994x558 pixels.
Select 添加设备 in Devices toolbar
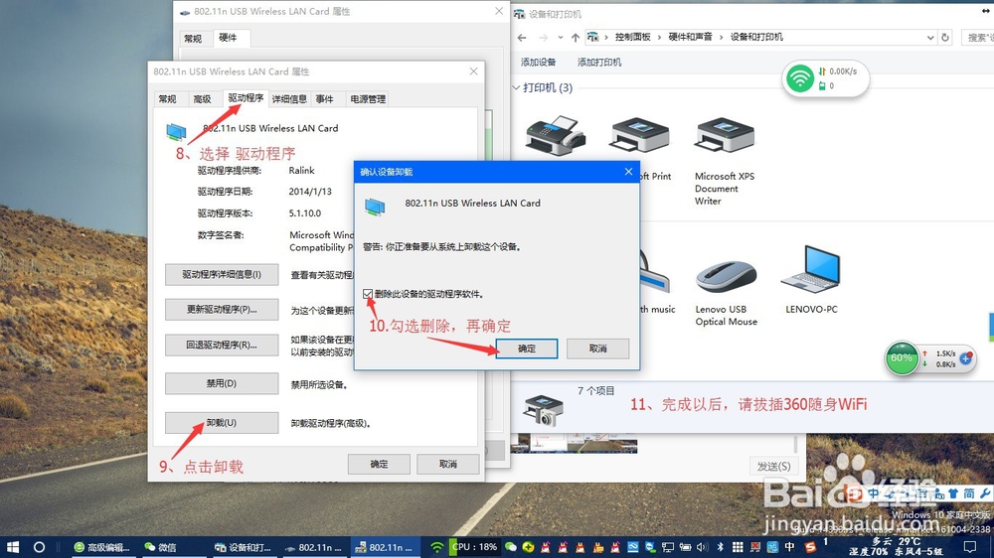[538, 63]
